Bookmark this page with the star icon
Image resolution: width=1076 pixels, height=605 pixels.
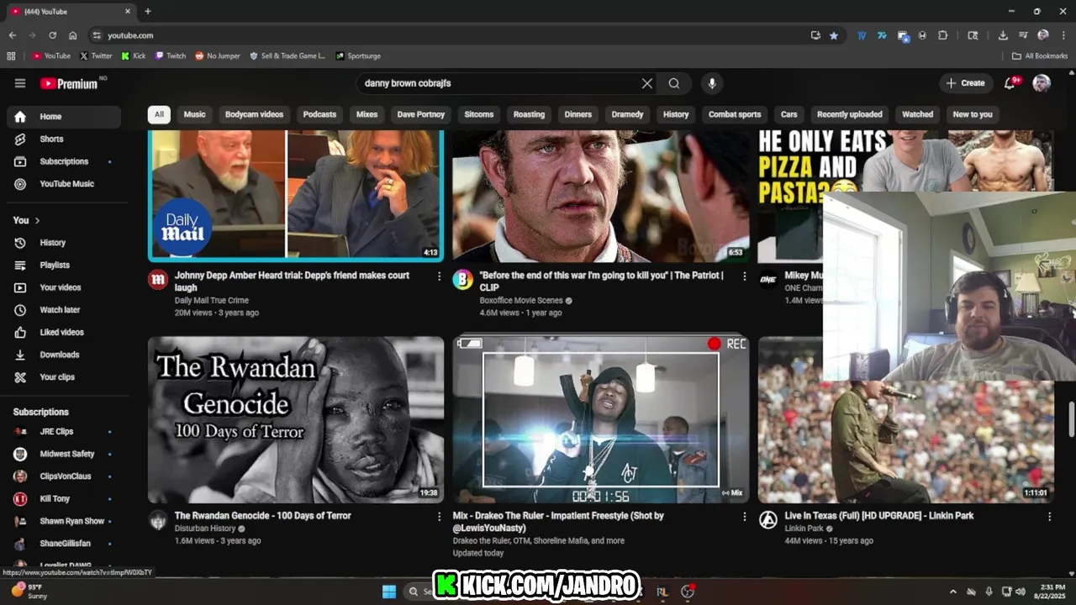[834, 35]
